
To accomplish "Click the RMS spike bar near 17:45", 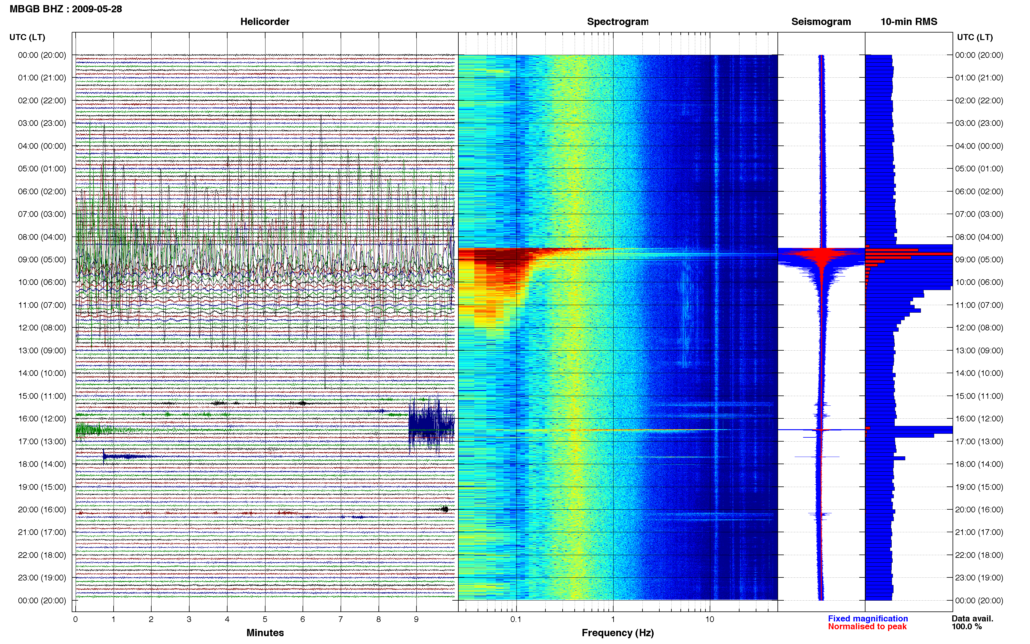I will tap(885, 458).
